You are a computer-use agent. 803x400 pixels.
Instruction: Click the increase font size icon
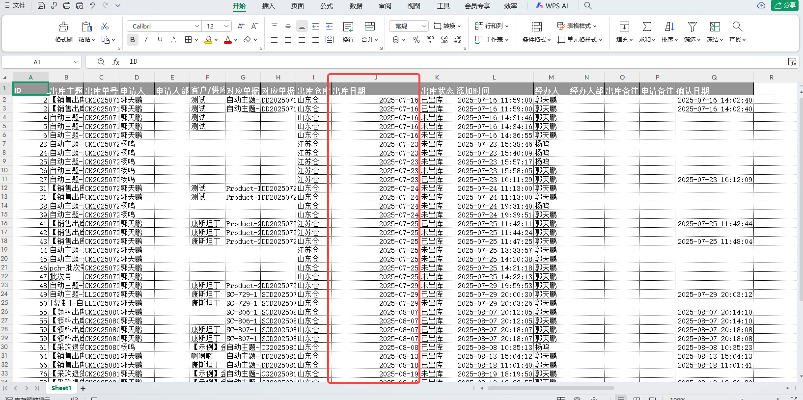pos(241,26)
